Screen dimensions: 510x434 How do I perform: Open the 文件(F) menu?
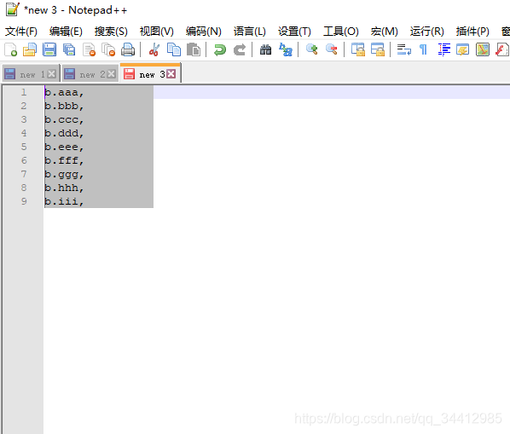(x=21, y=32)
